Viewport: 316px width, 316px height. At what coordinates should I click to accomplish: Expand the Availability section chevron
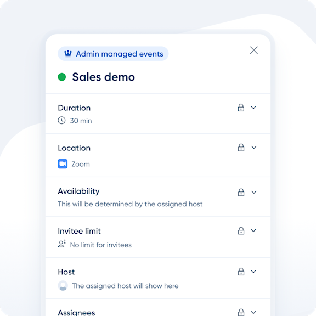coord(254,192)
